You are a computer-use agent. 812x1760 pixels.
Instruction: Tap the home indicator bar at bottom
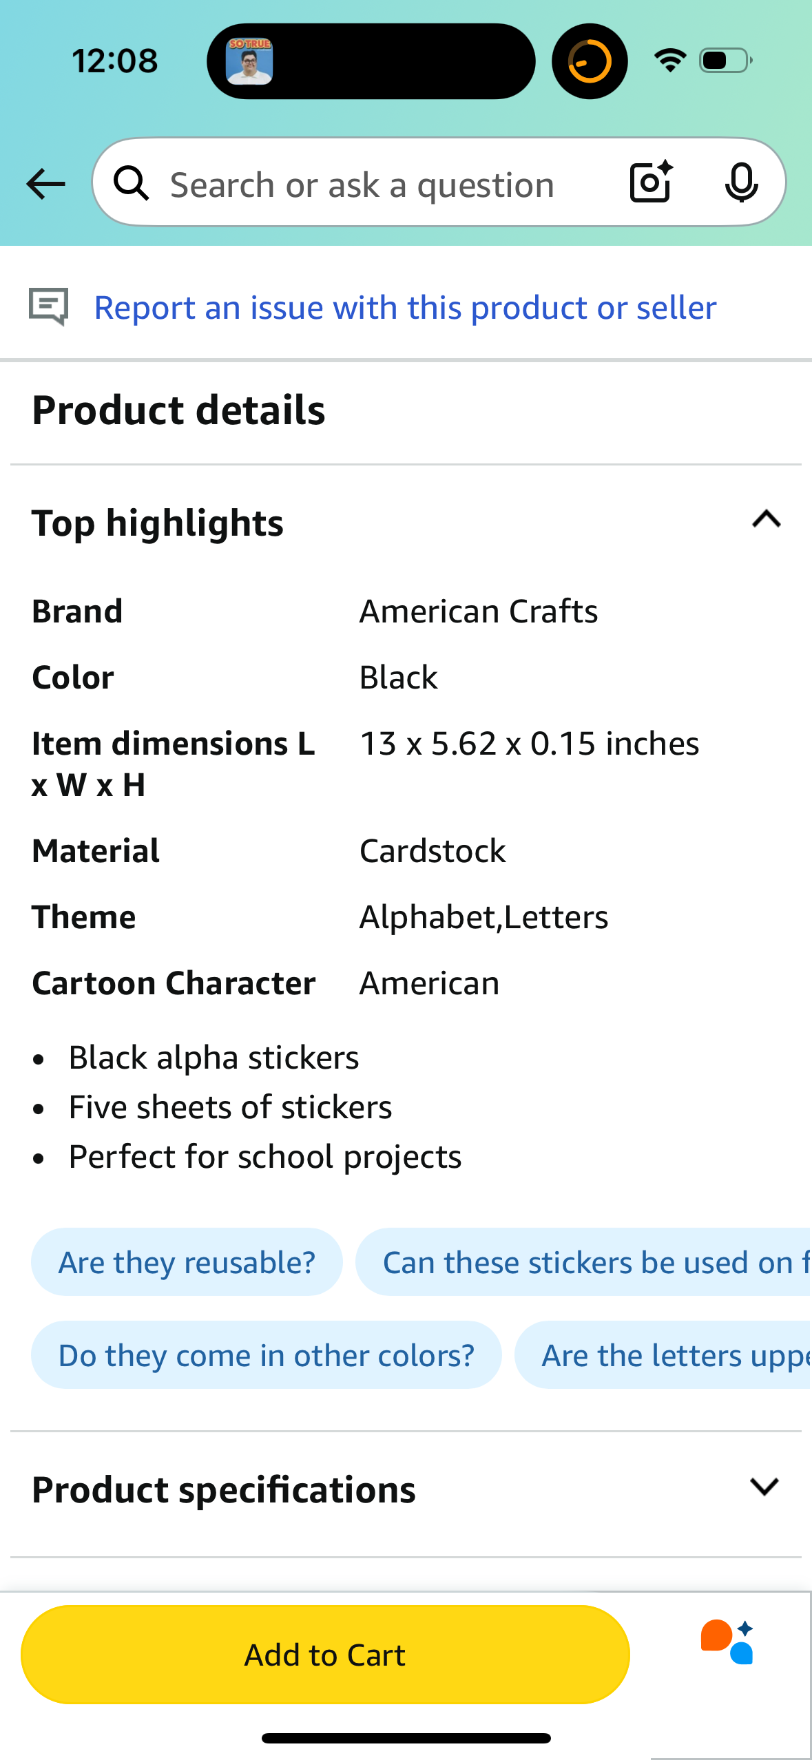tap(406, 1738)
